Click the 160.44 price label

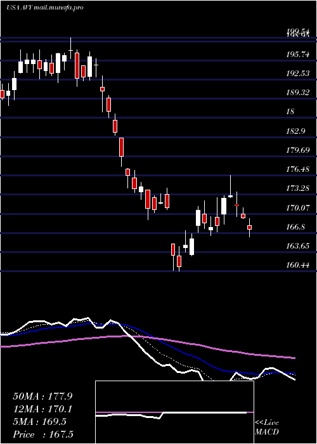(297, 265)
